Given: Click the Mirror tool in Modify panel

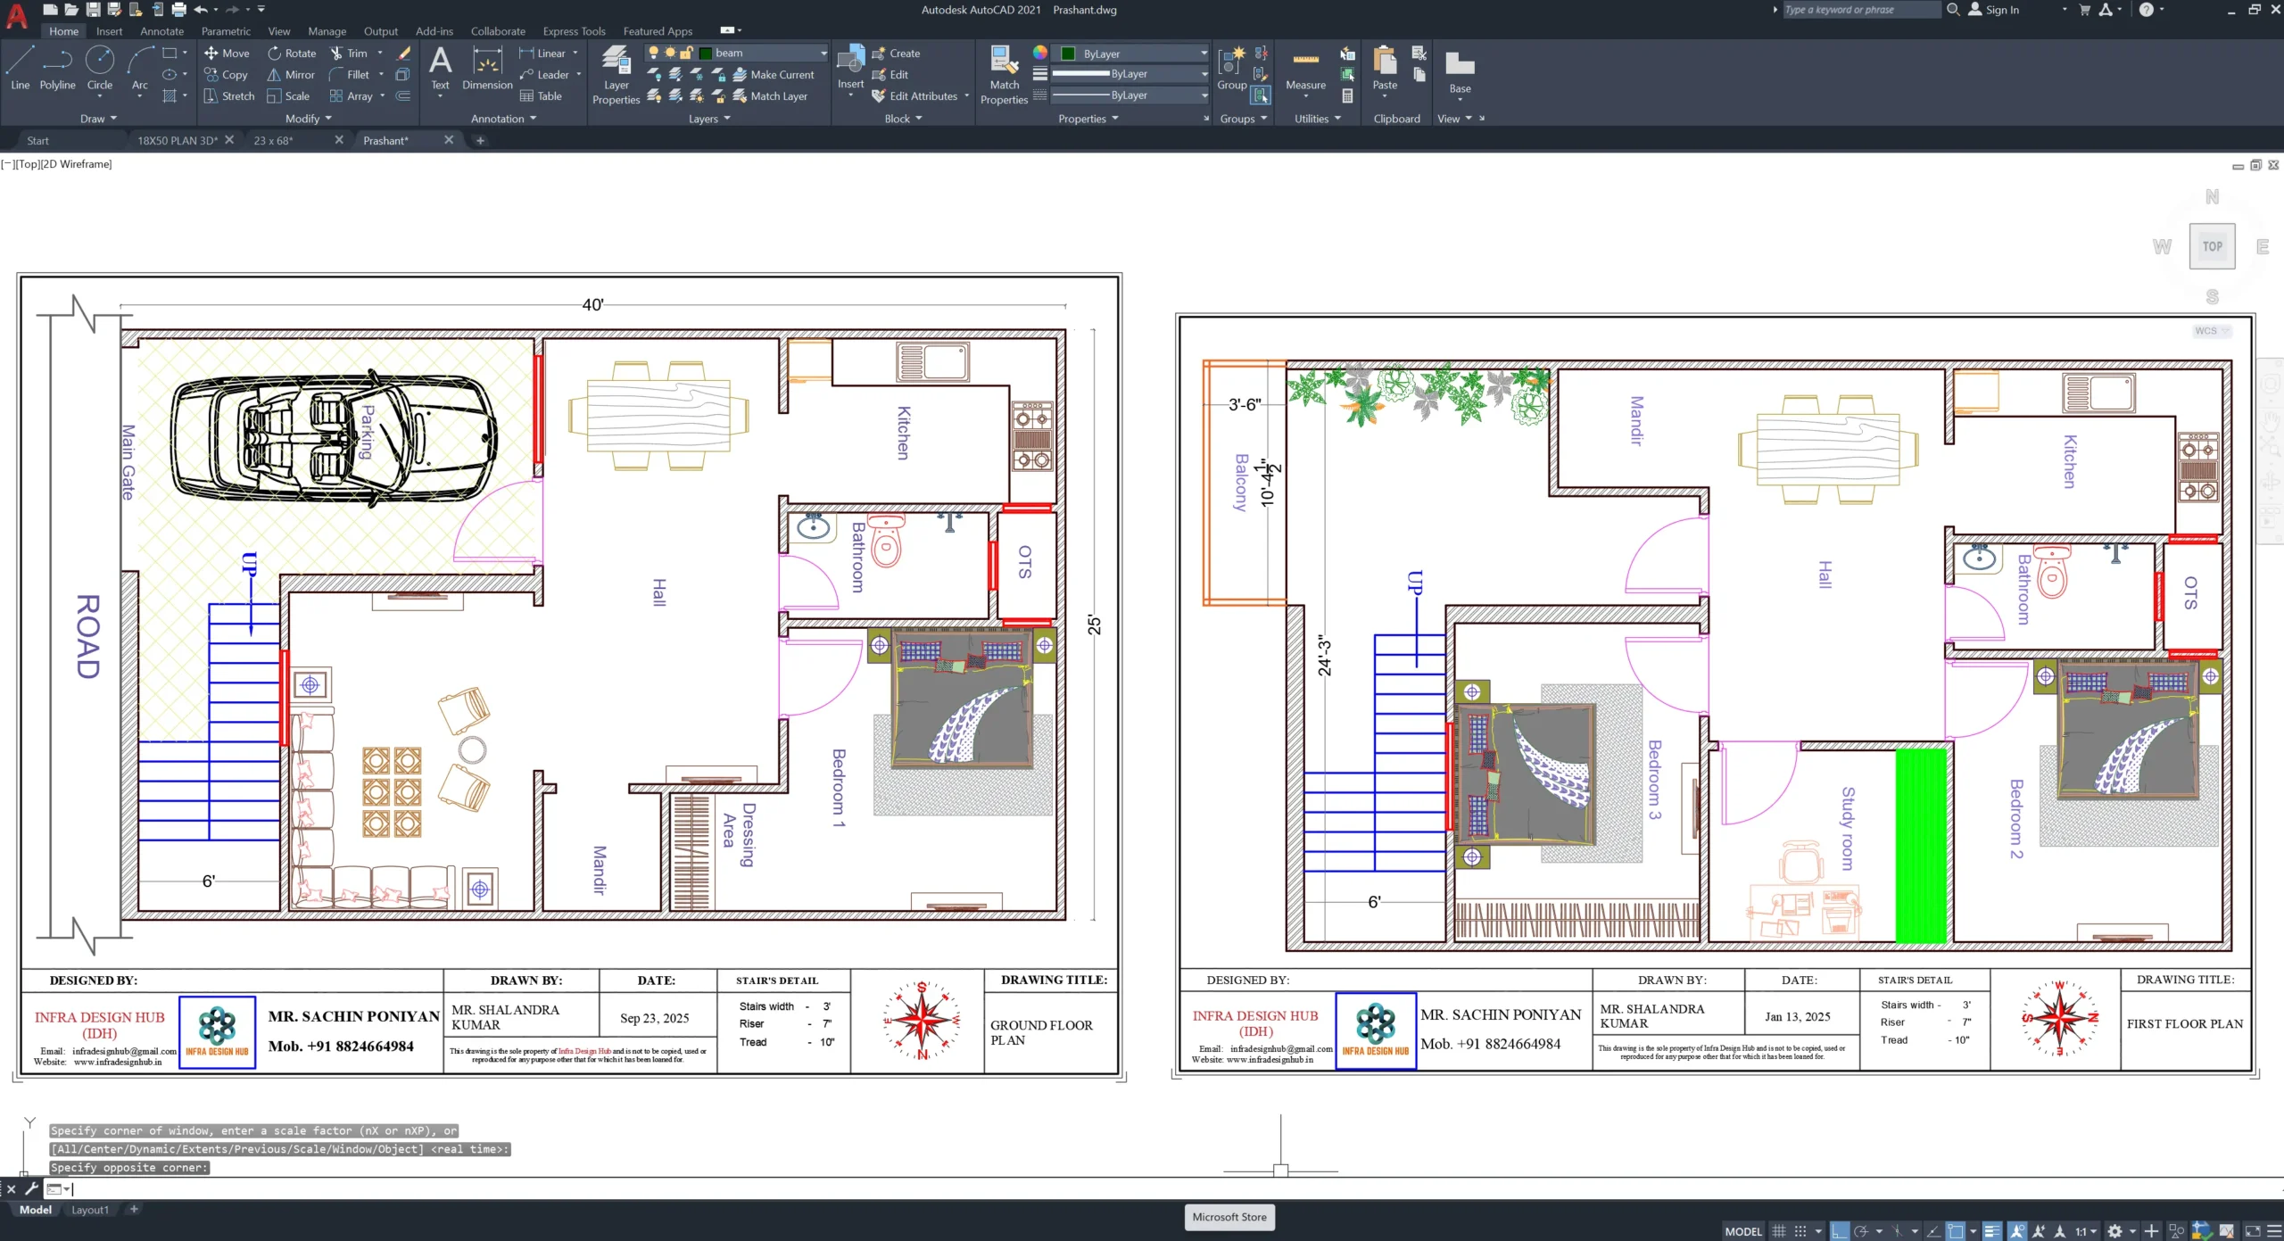Looking at the screenshot, I should [x=291, y=75].
